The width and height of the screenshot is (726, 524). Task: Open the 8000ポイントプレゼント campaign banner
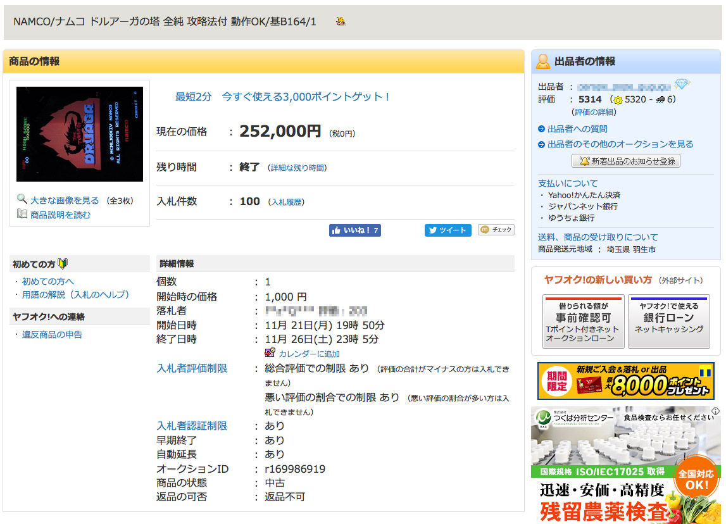click(625, 381)
